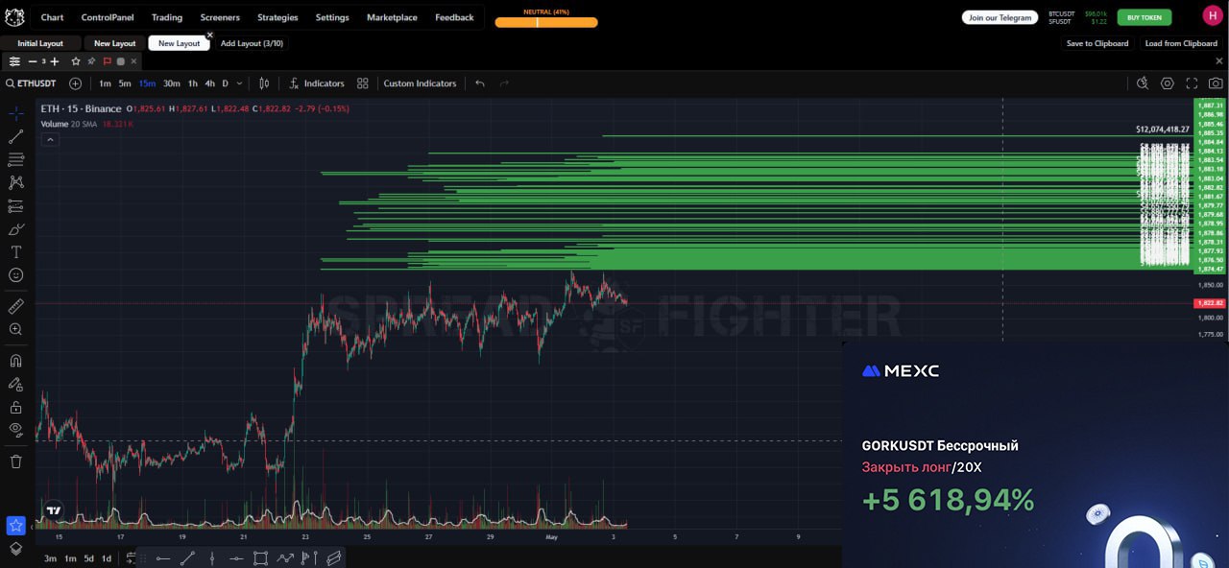
Task: Select the brush drawing tool
Action: tap(15, 229)
